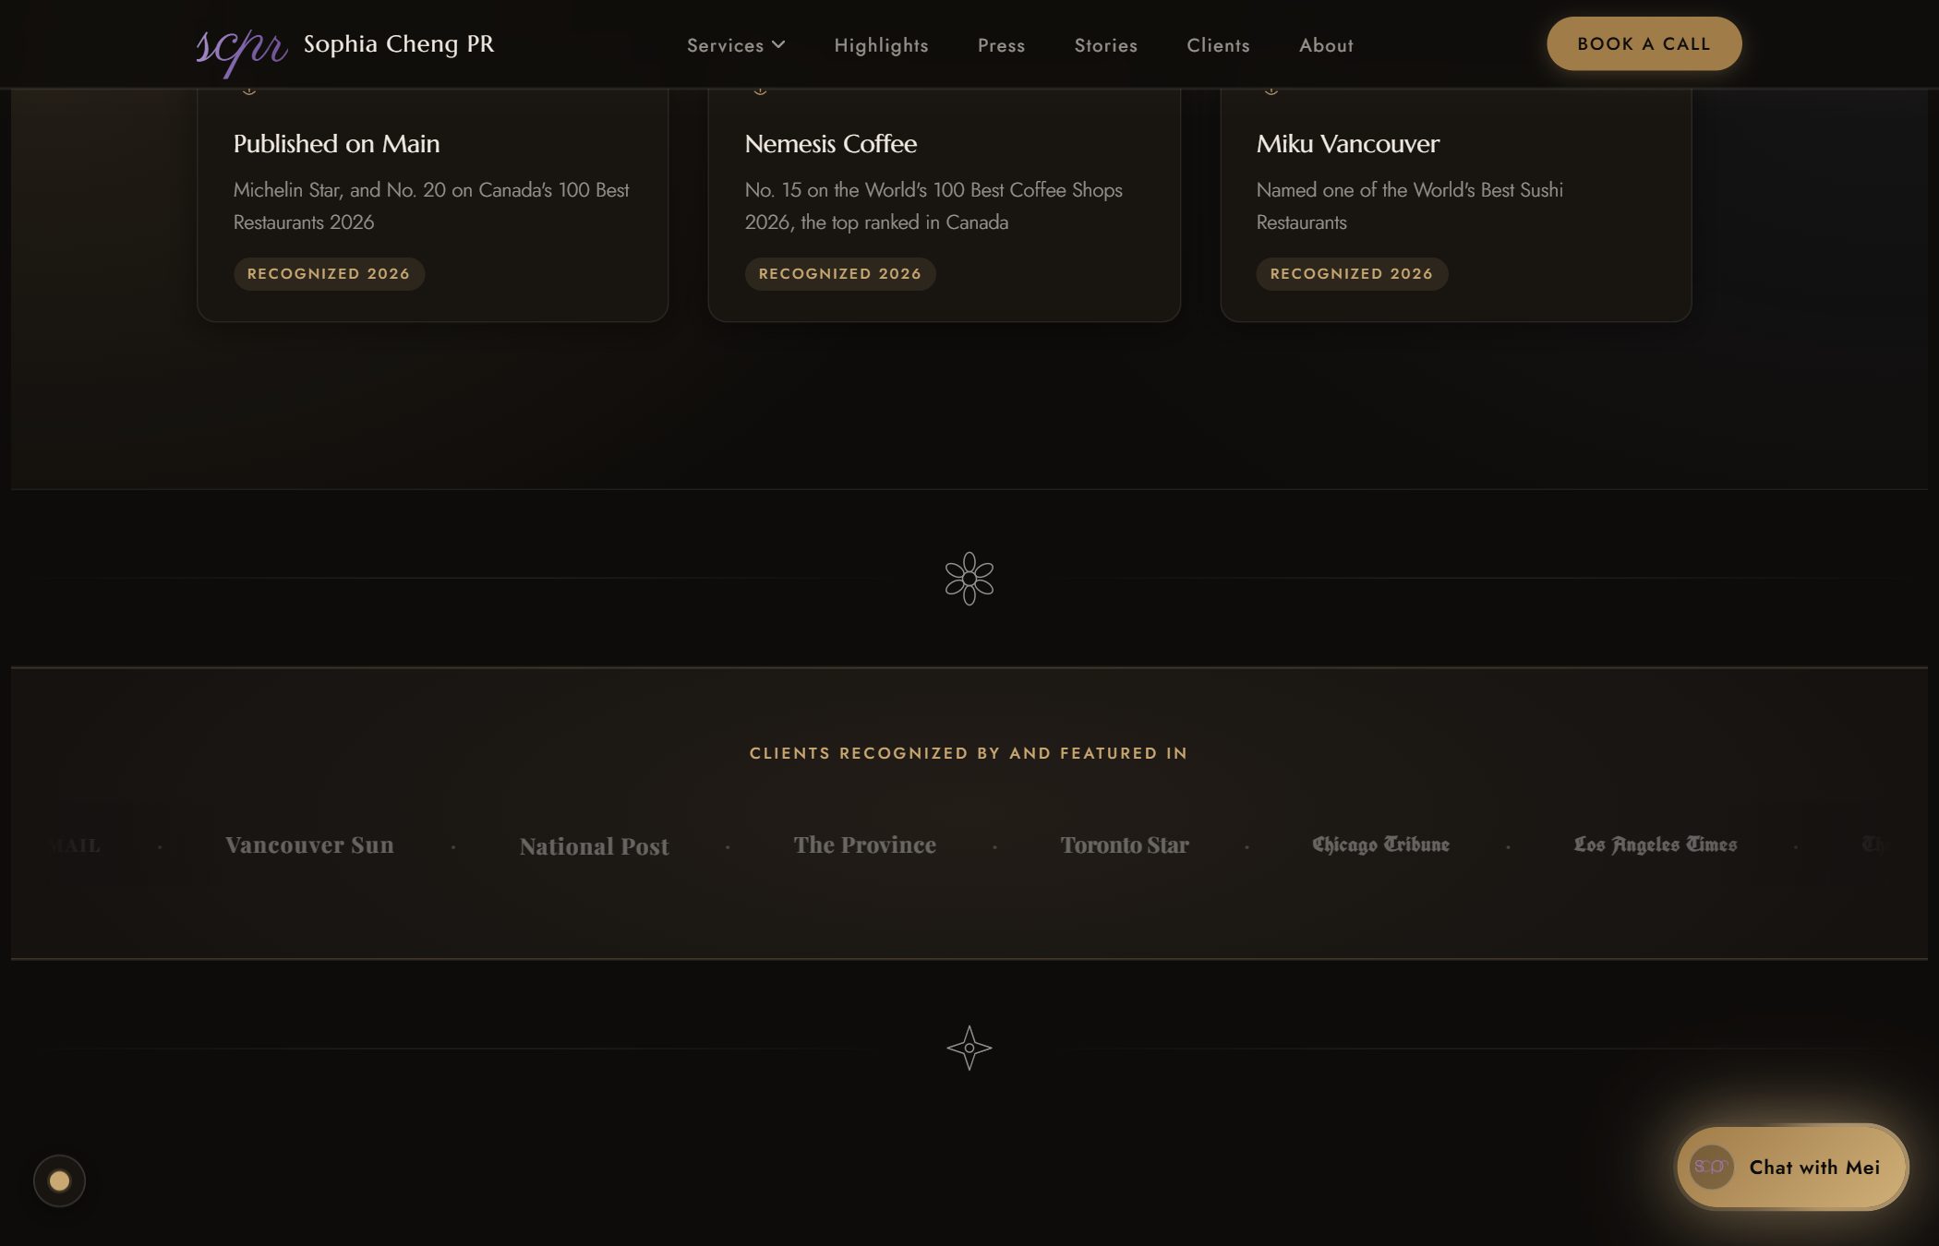Click the Toronto Star logo
This screenshot has width=1939, height=1246.
pyautogui.click(x=1124, y=845)
